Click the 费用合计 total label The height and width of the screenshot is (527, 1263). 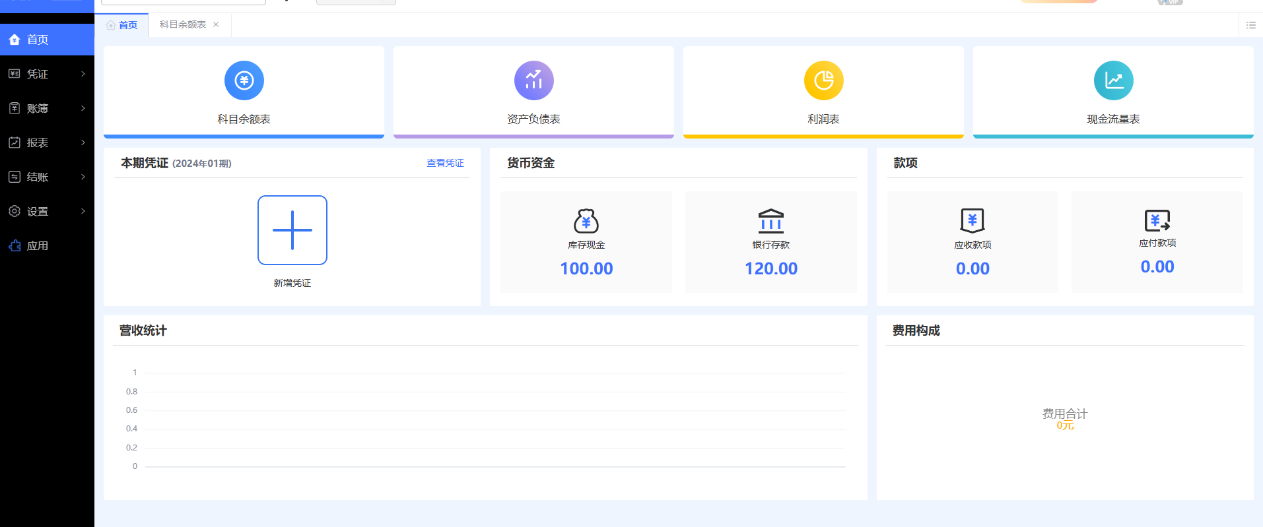(x=1065, y=414)
